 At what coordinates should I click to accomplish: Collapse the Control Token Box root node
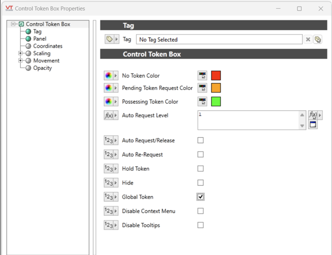[x=14, y=24]
